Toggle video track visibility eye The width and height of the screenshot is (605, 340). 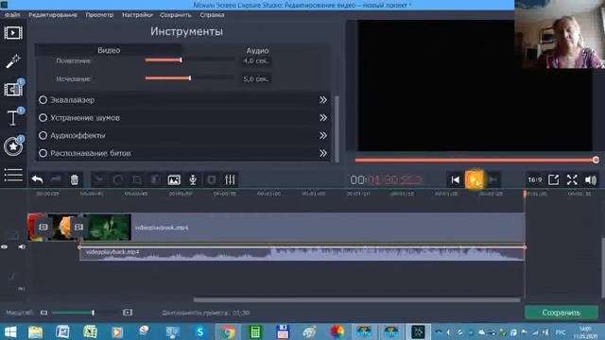[4, 246]
